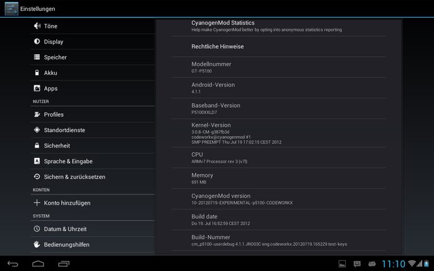Image resolution: width=434 pixels, height=271 pixels.
Task: Tap the Akku battery icon
Action: tap(37, 73)
